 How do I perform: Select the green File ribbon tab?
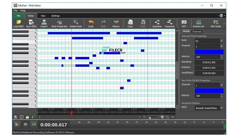click(19, 16)
